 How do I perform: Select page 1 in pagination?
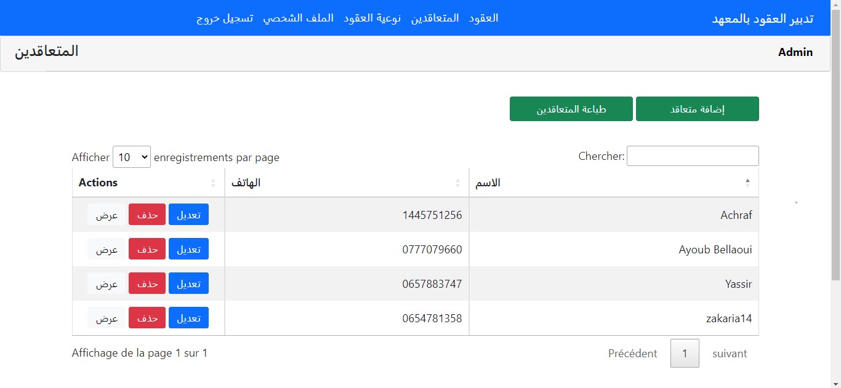[x=685, y=354]
